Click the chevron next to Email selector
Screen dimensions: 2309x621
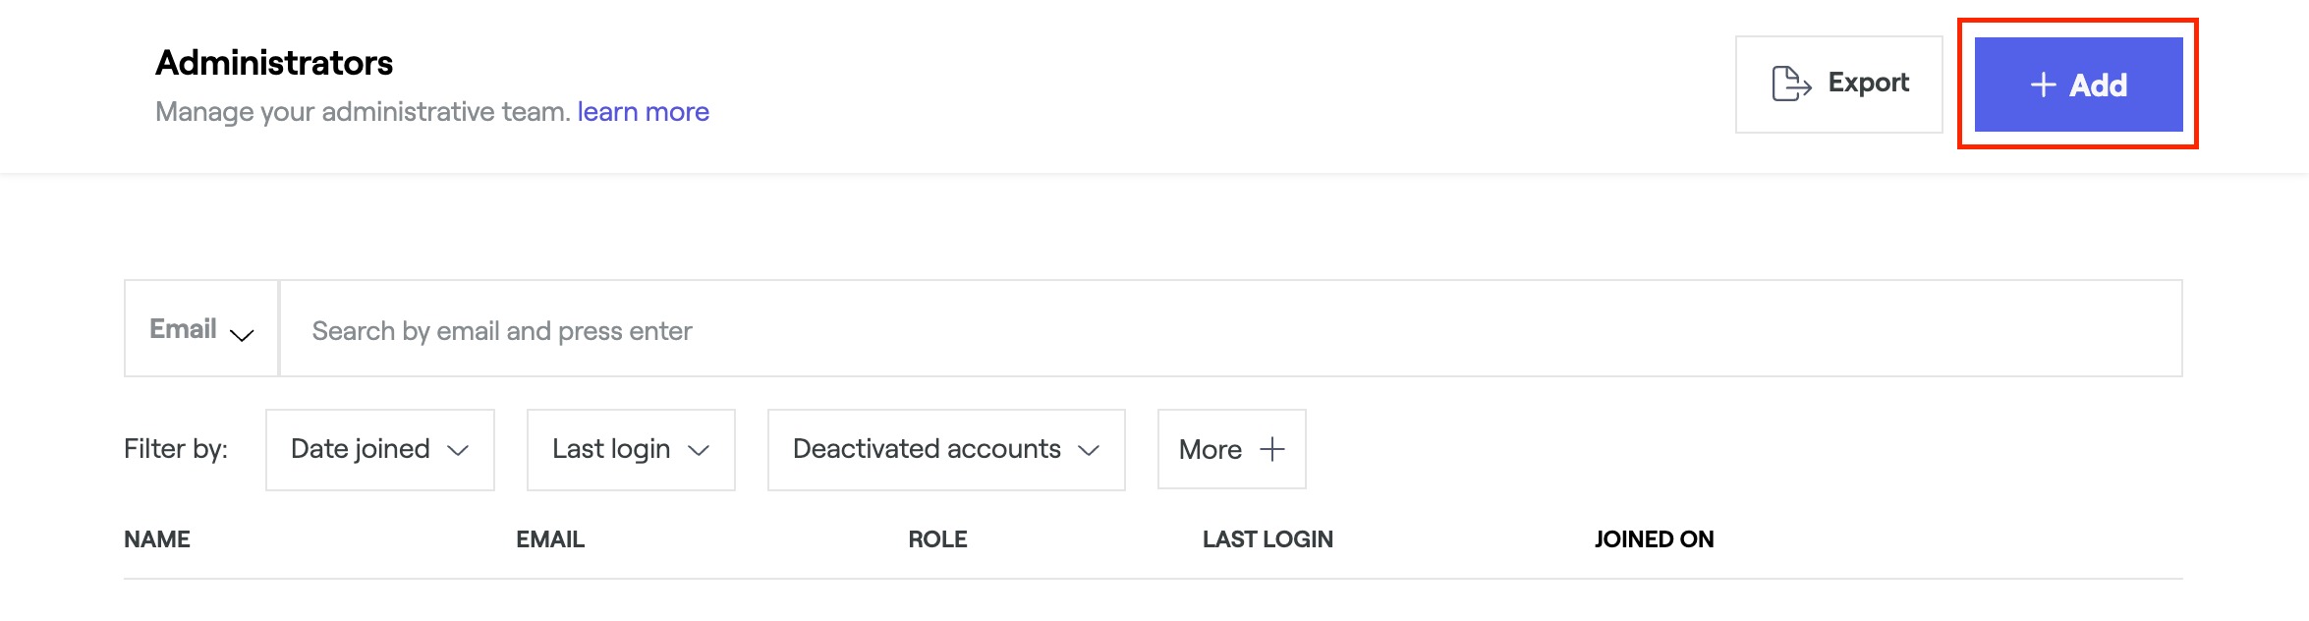pos(242,335)
